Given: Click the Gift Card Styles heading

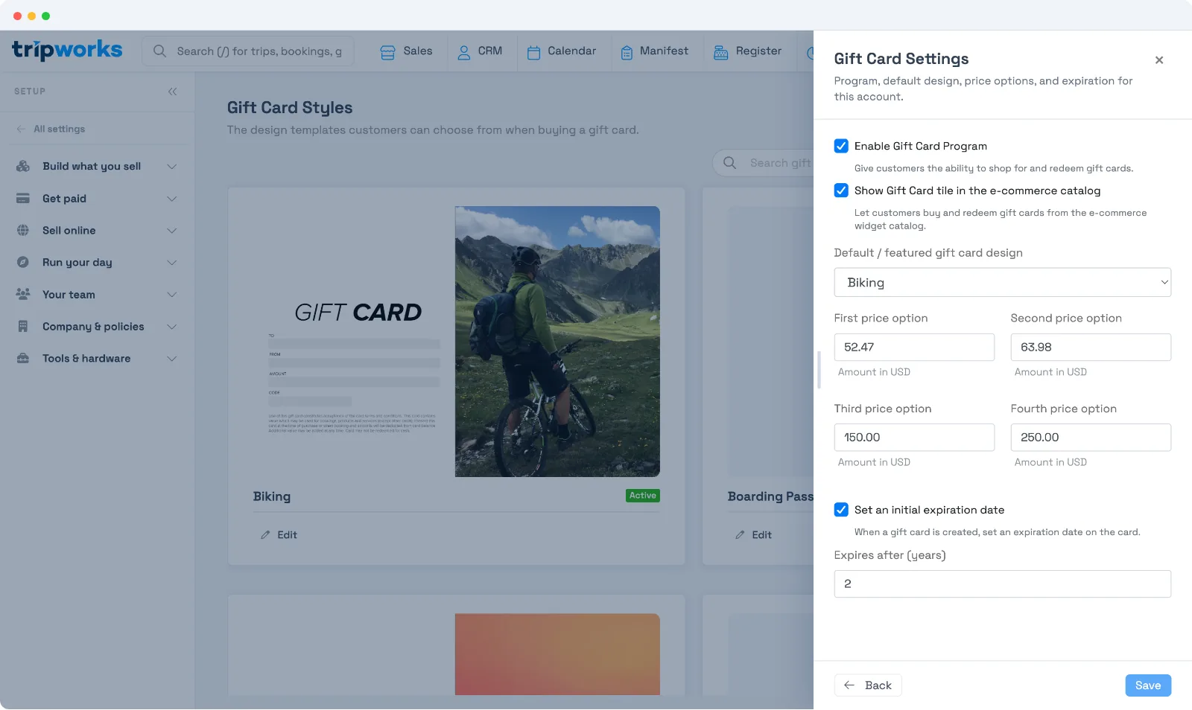Looking at the screenshot, I should point(290,108).
